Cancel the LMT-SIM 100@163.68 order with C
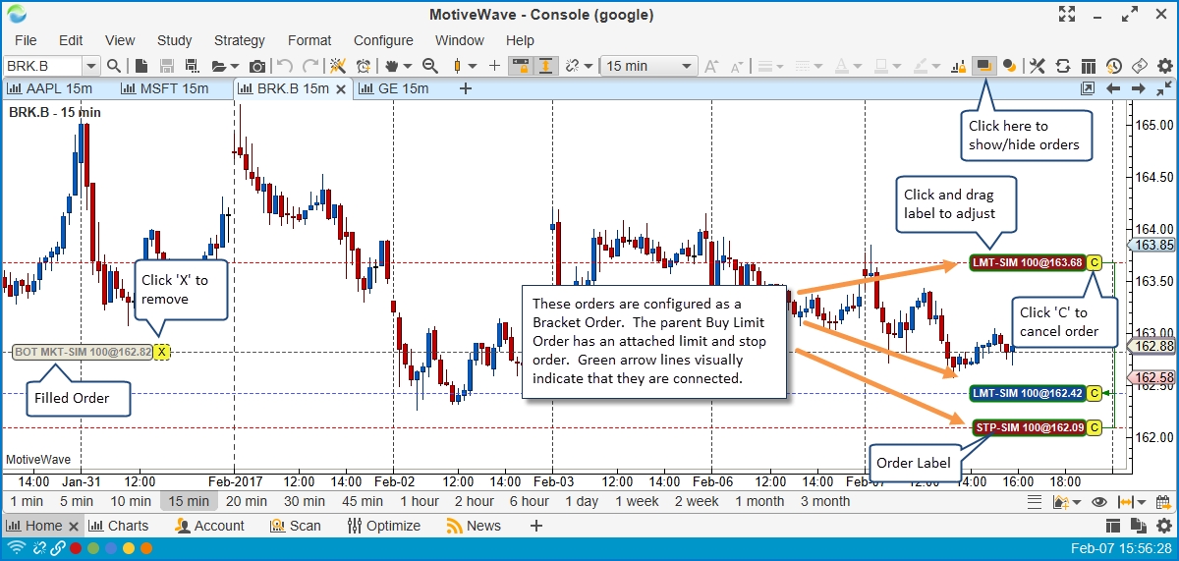This screenshot has height=561, width=1179. point(1095,262)
